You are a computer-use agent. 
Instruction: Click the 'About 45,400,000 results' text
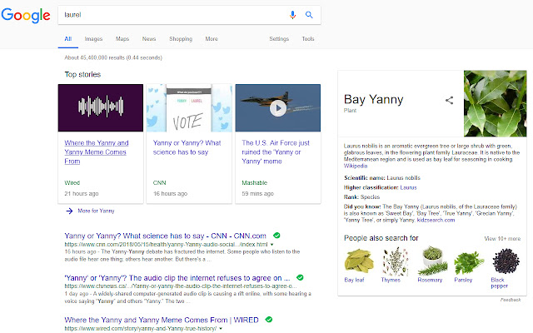(113, 57)
